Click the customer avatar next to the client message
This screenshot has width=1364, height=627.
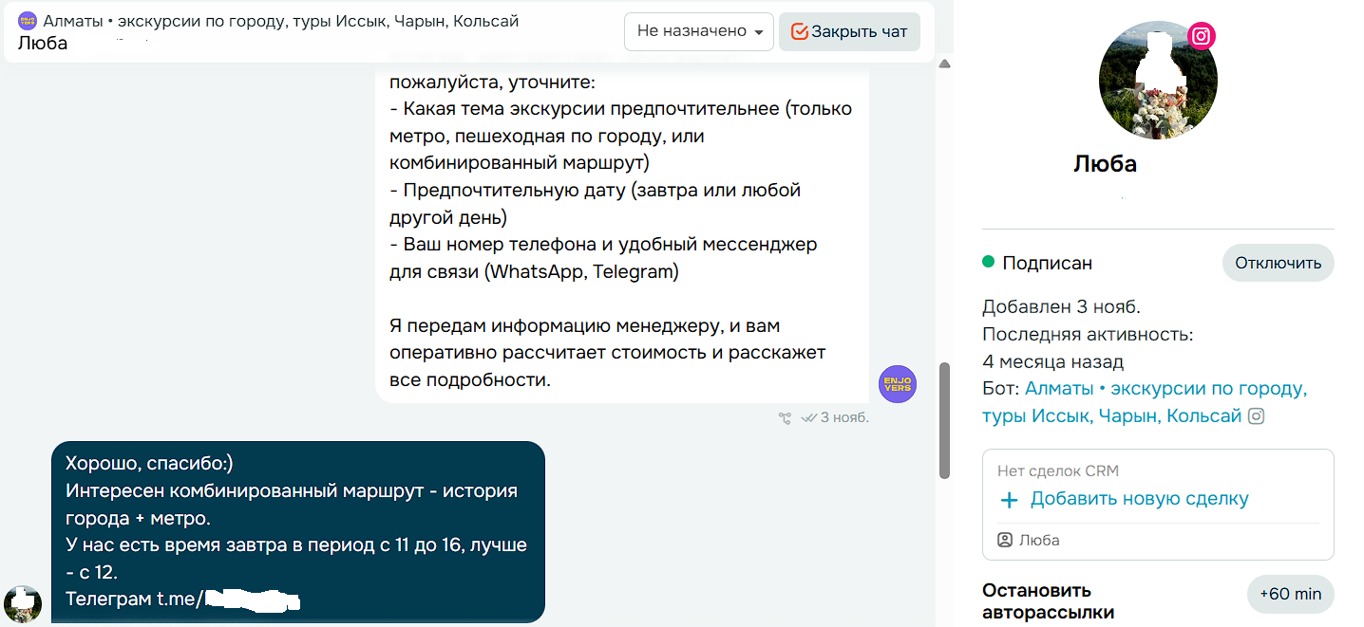pos(23,603)
